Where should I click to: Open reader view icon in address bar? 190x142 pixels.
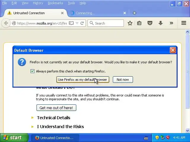pyautogui.click(x=71, y=23)
